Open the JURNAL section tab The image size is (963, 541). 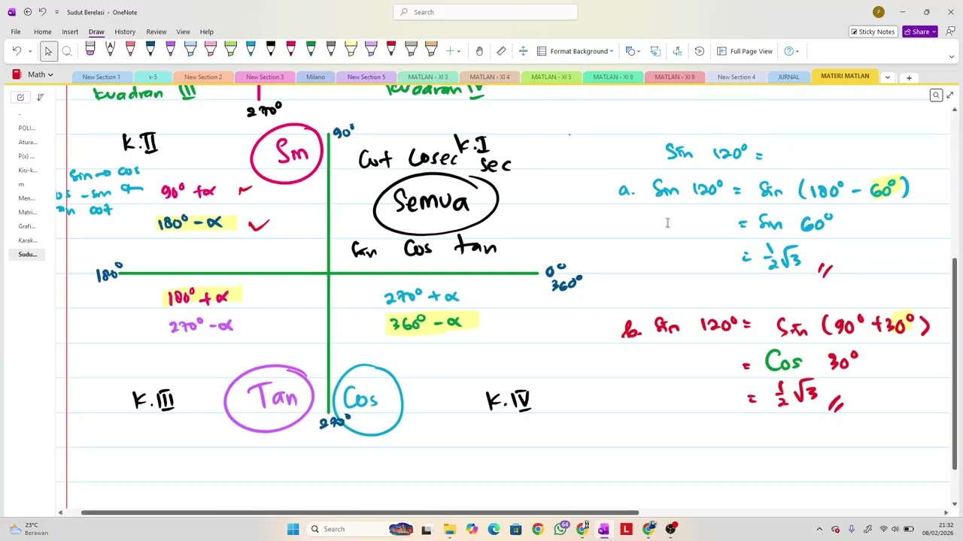[788, 77]
